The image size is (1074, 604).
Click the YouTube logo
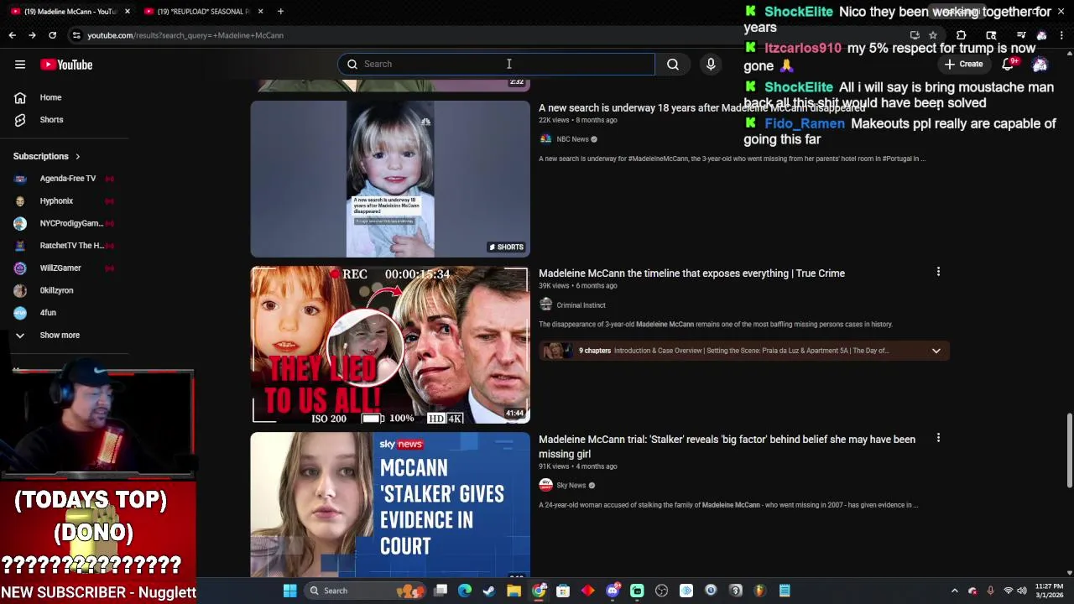coord(66,65)
